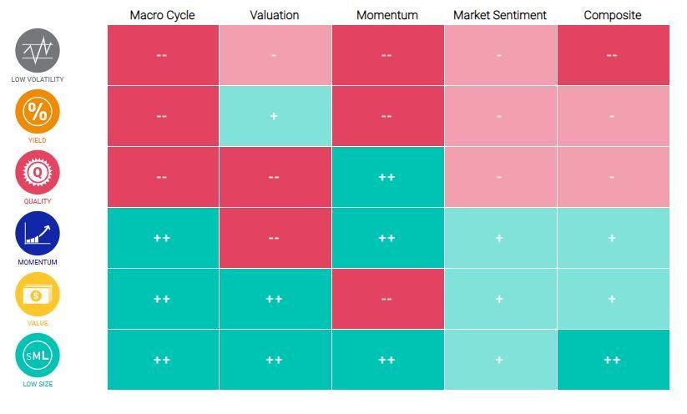Click the Macro Cycle column header
This screenshot has width=687, height=414.
[162, 15]
